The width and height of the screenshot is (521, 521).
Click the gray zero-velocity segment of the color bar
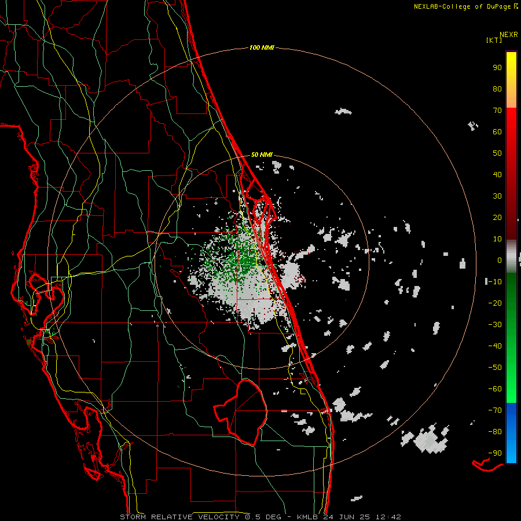[x=511, y=256]
